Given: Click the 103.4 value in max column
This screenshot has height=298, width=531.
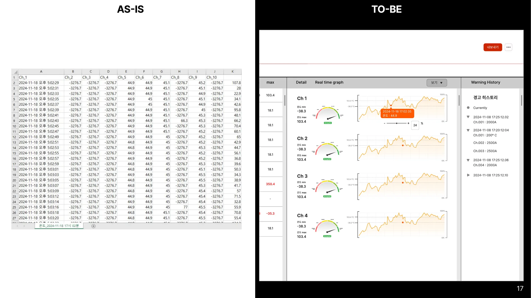Looking at the screenshot, I should [x=270, y=95].
